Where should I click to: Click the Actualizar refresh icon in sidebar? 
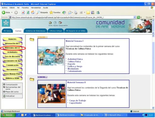[x=4, y=96]
